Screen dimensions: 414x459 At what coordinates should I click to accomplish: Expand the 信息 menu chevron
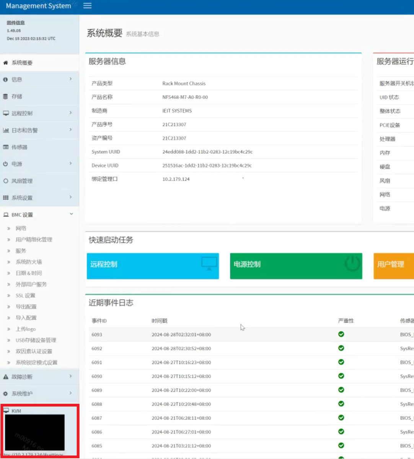click(x=71, y=79)
